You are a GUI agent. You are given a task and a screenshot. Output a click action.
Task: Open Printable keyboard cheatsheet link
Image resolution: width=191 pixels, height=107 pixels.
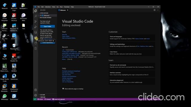(x=71, y=71)
